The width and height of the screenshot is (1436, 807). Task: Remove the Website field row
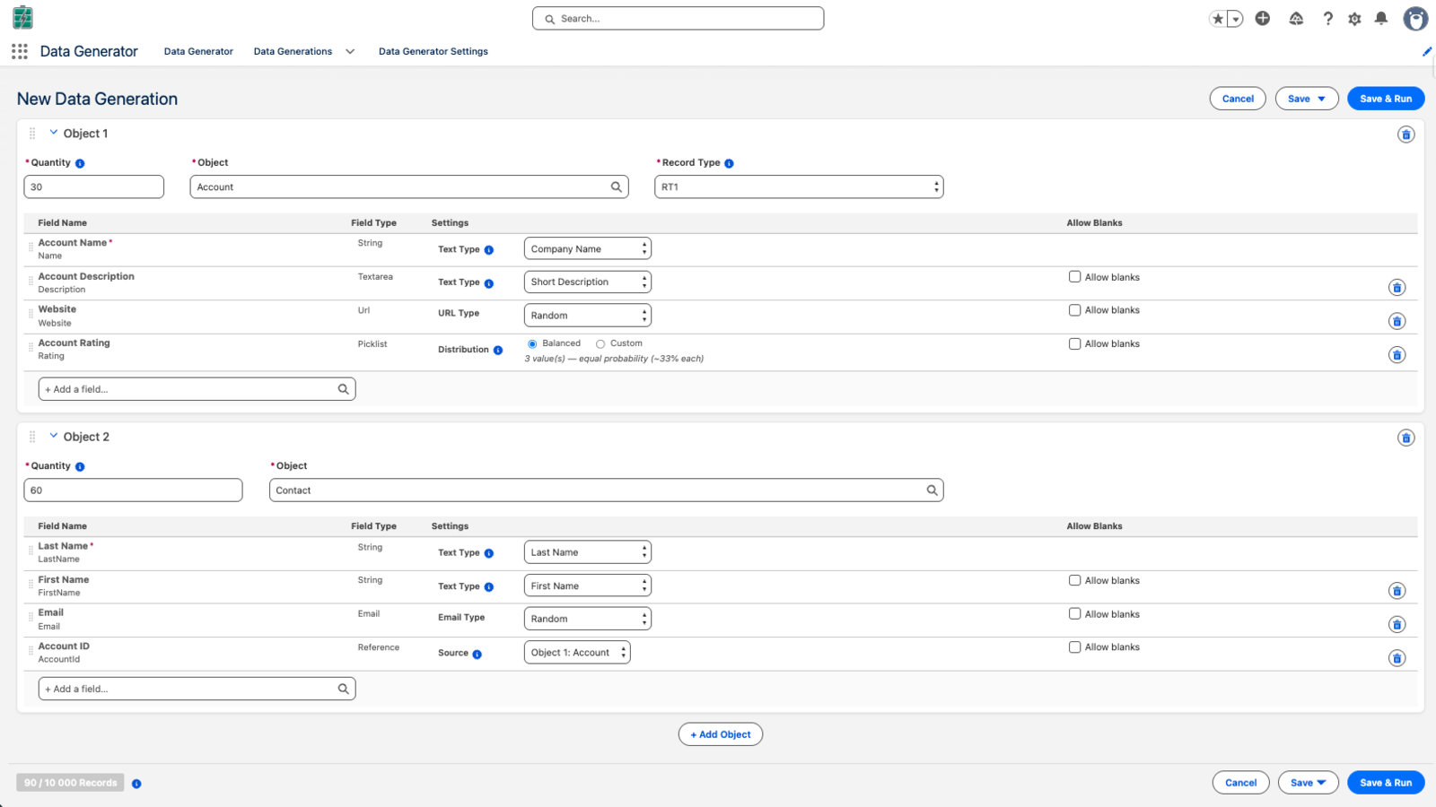point(1397,321)
